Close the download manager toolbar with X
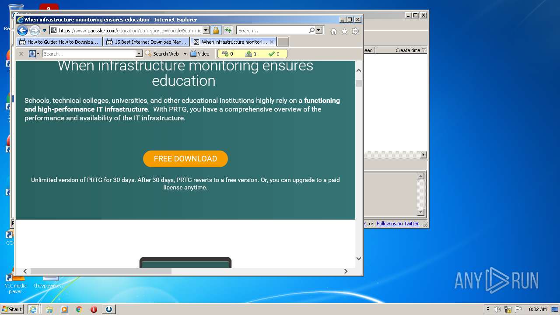Image resolution: width=560 pixels, height=315 pixels. point(21,54)
